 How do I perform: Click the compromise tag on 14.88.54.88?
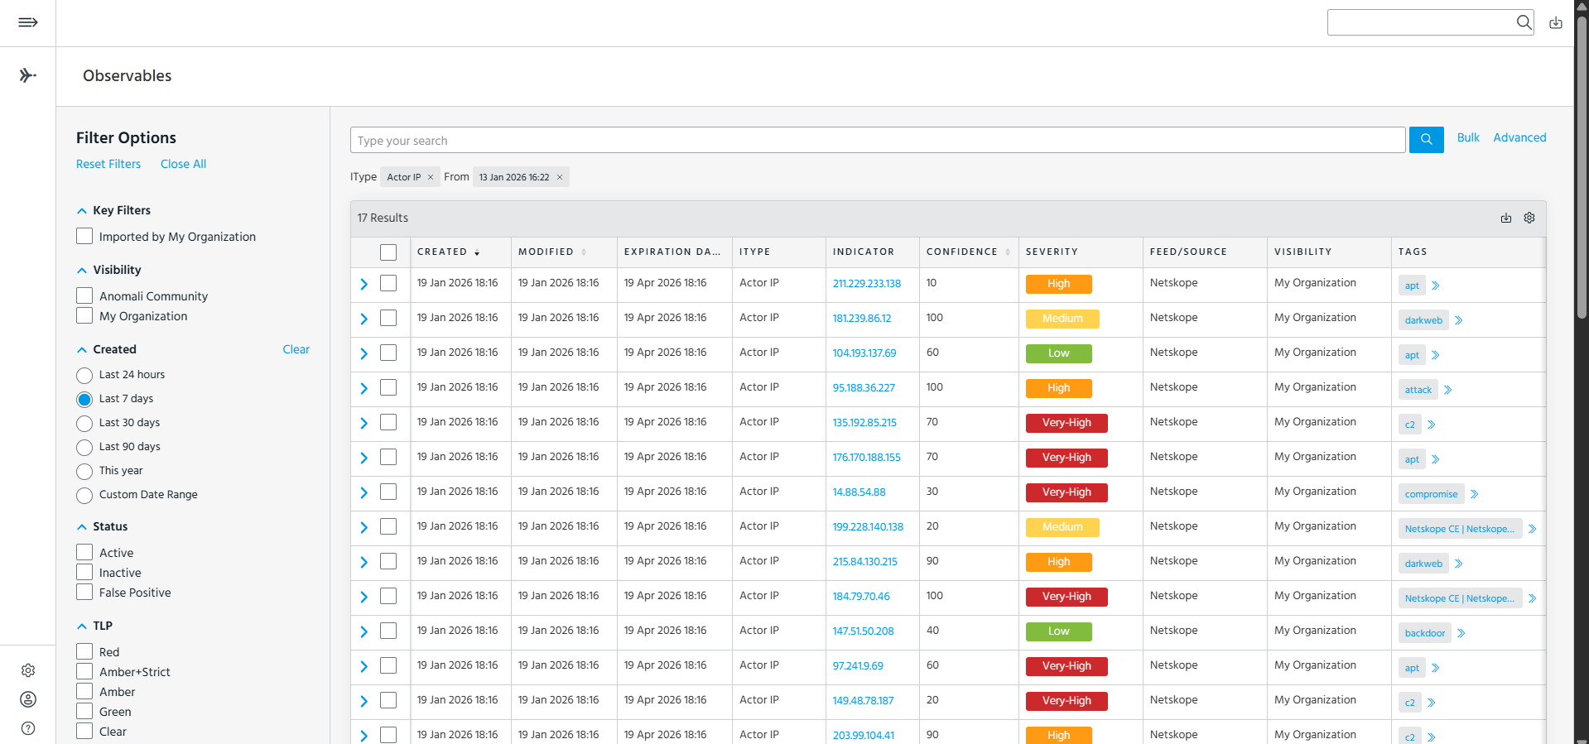(1431, 494)
